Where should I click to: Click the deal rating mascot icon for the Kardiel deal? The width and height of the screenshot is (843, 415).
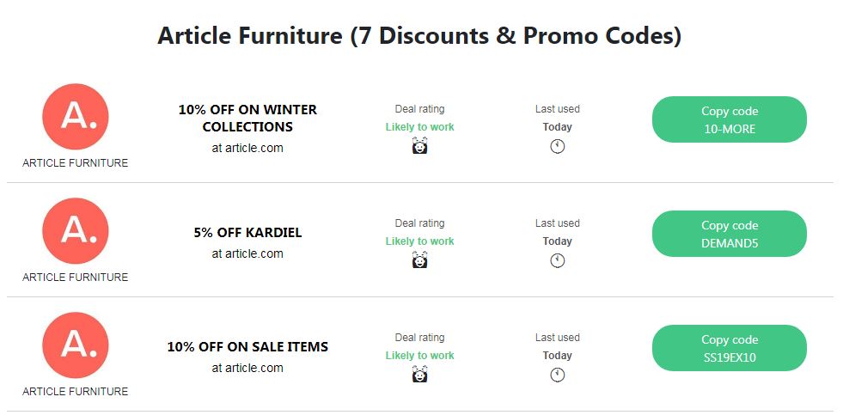pos(419,260)
